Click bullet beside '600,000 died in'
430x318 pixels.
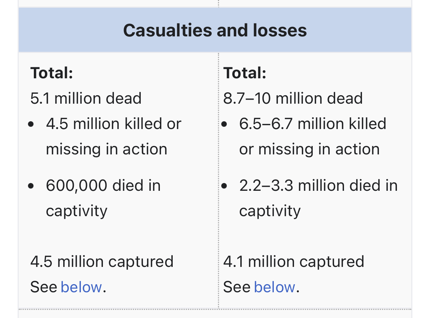(31, 186)
